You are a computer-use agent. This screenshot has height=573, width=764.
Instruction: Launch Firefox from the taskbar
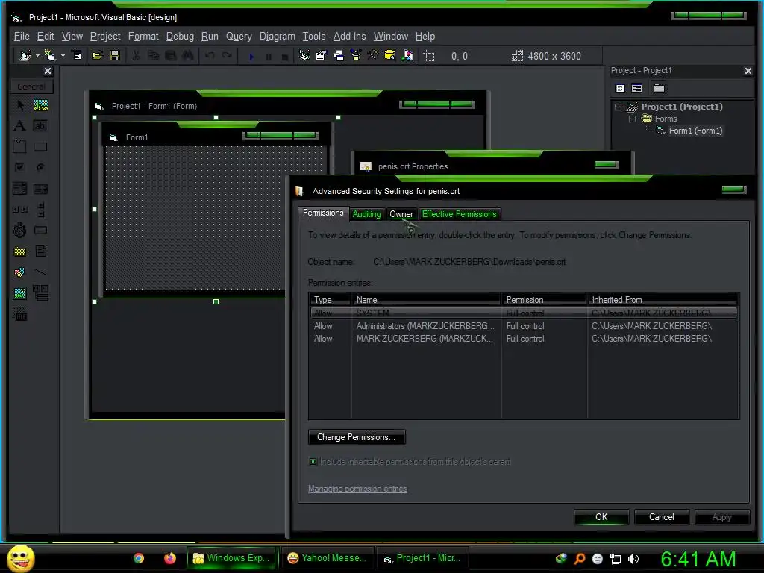tap(169, 558)
